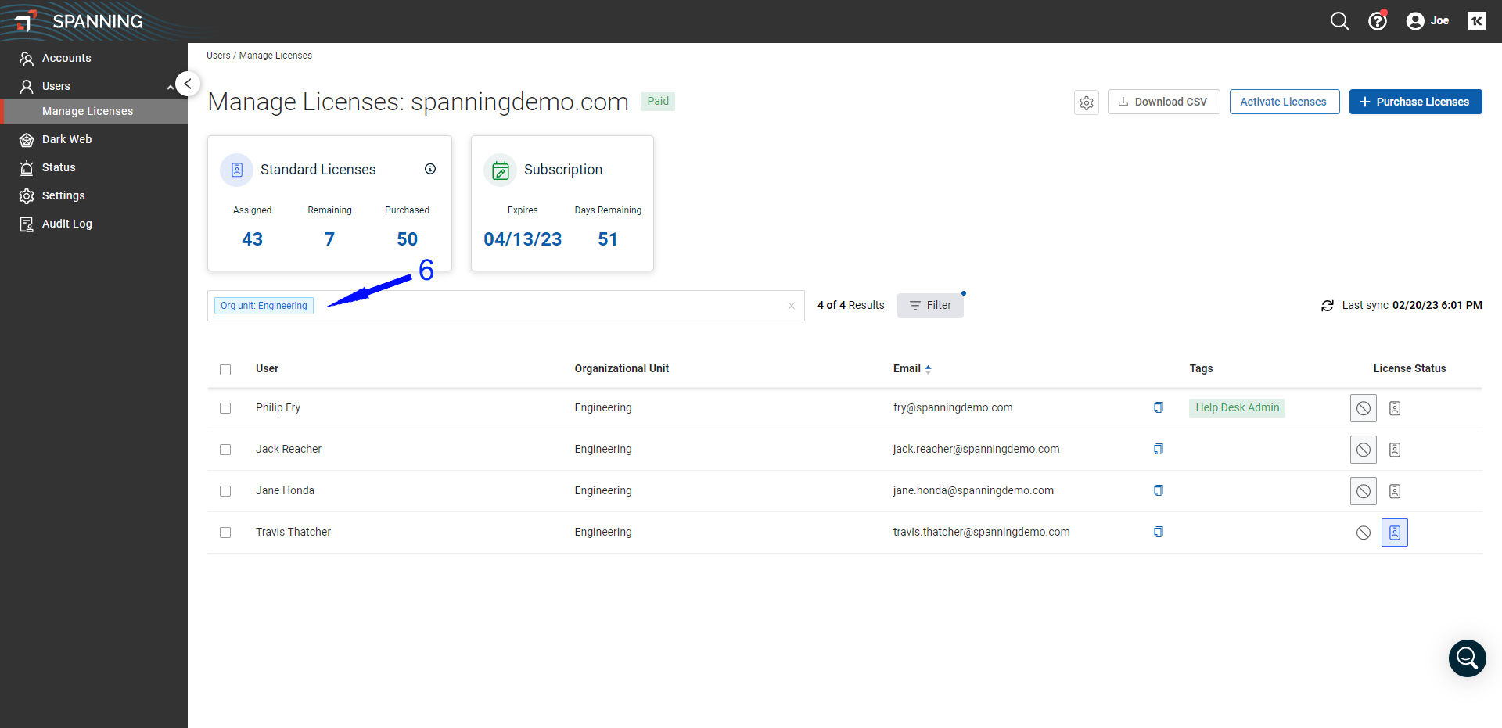Check the box for Travis Thatcher
Screen dimensions: 1502x728
225,533
